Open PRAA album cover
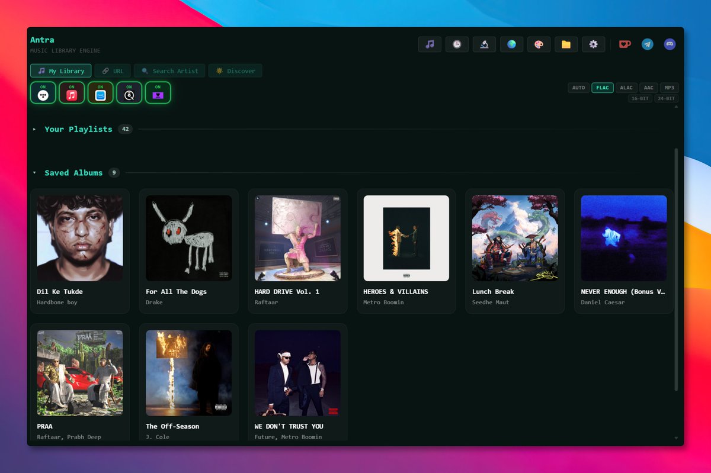711x473 pixels. [x=80, y=373]
